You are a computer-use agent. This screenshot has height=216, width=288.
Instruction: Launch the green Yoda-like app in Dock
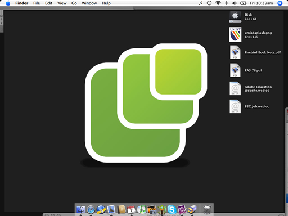[x=161, y=209]
